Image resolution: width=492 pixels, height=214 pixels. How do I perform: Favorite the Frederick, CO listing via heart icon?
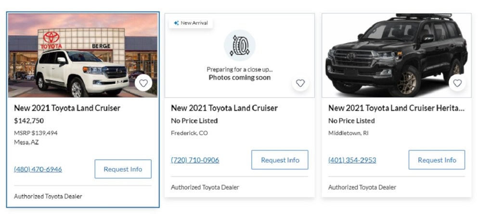(x=300, y=83)
